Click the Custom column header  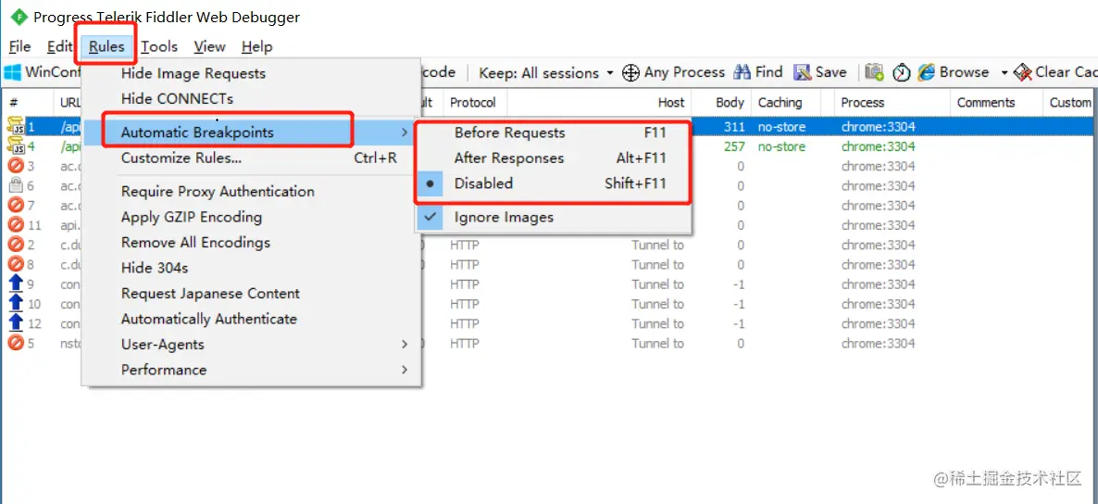coord(1070,102)
